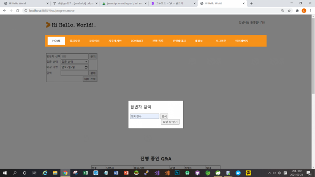Image resolution: width=315 pixels, height=177 pixels.
Task: Open the orange Chrome profile avatar
Action: 304,11
